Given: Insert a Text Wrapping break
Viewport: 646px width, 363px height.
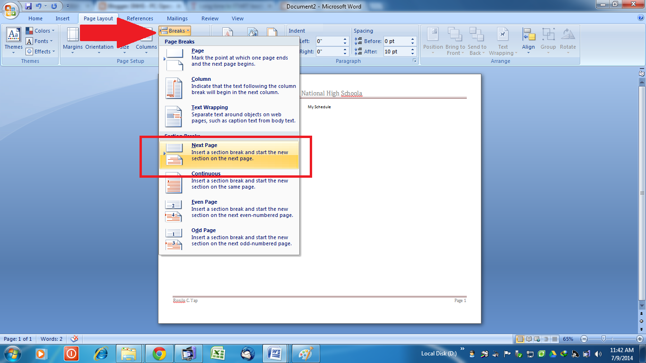Looking at the screenshot, I should click(x=229, y=117).
